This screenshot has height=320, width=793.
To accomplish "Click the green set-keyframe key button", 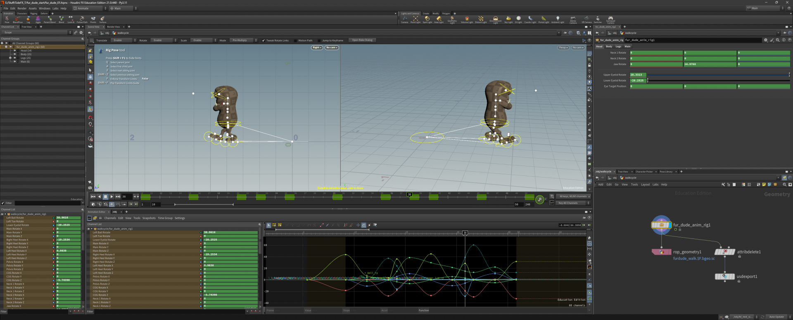I will 539,199.
